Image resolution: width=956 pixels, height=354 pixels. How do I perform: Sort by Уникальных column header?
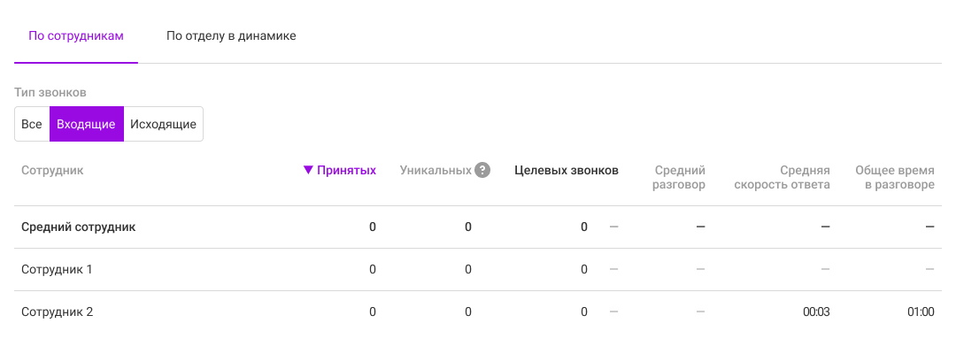436,171
